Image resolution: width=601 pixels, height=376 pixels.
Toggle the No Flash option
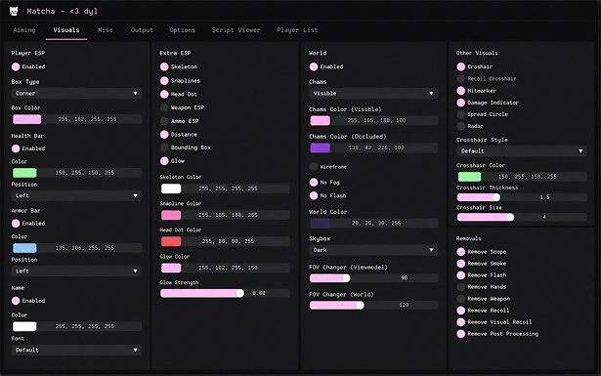tap(314, 195)
